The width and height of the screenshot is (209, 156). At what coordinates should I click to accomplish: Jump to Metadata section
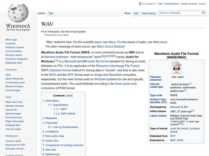(51, 118)
